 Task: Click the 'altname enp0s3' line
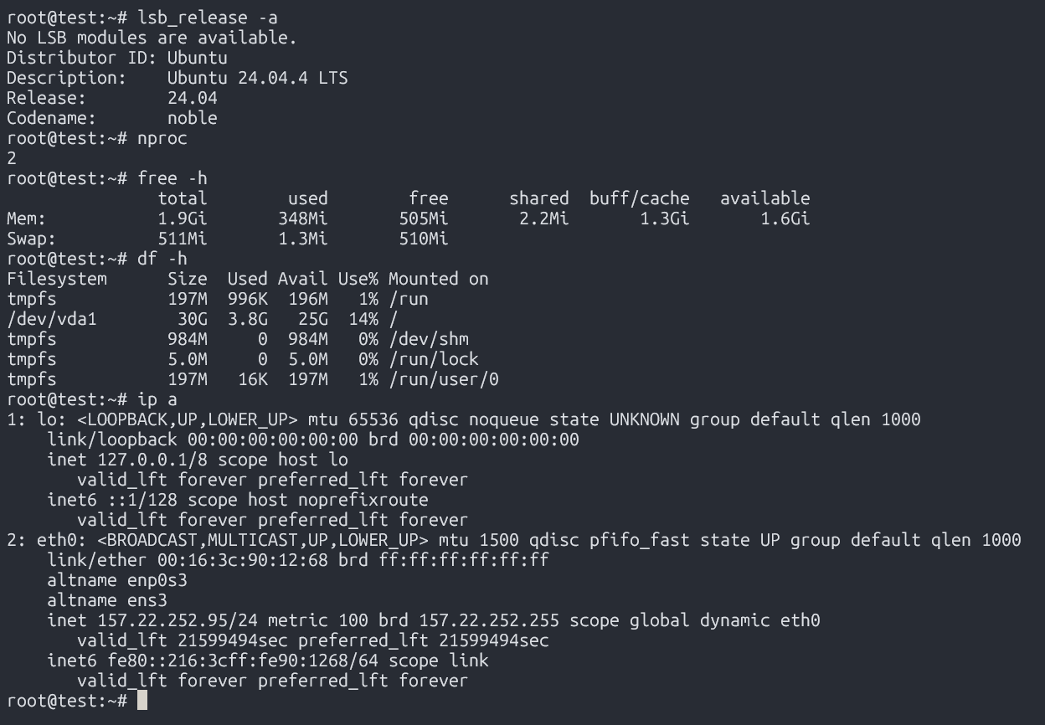[x=117, y=580]
